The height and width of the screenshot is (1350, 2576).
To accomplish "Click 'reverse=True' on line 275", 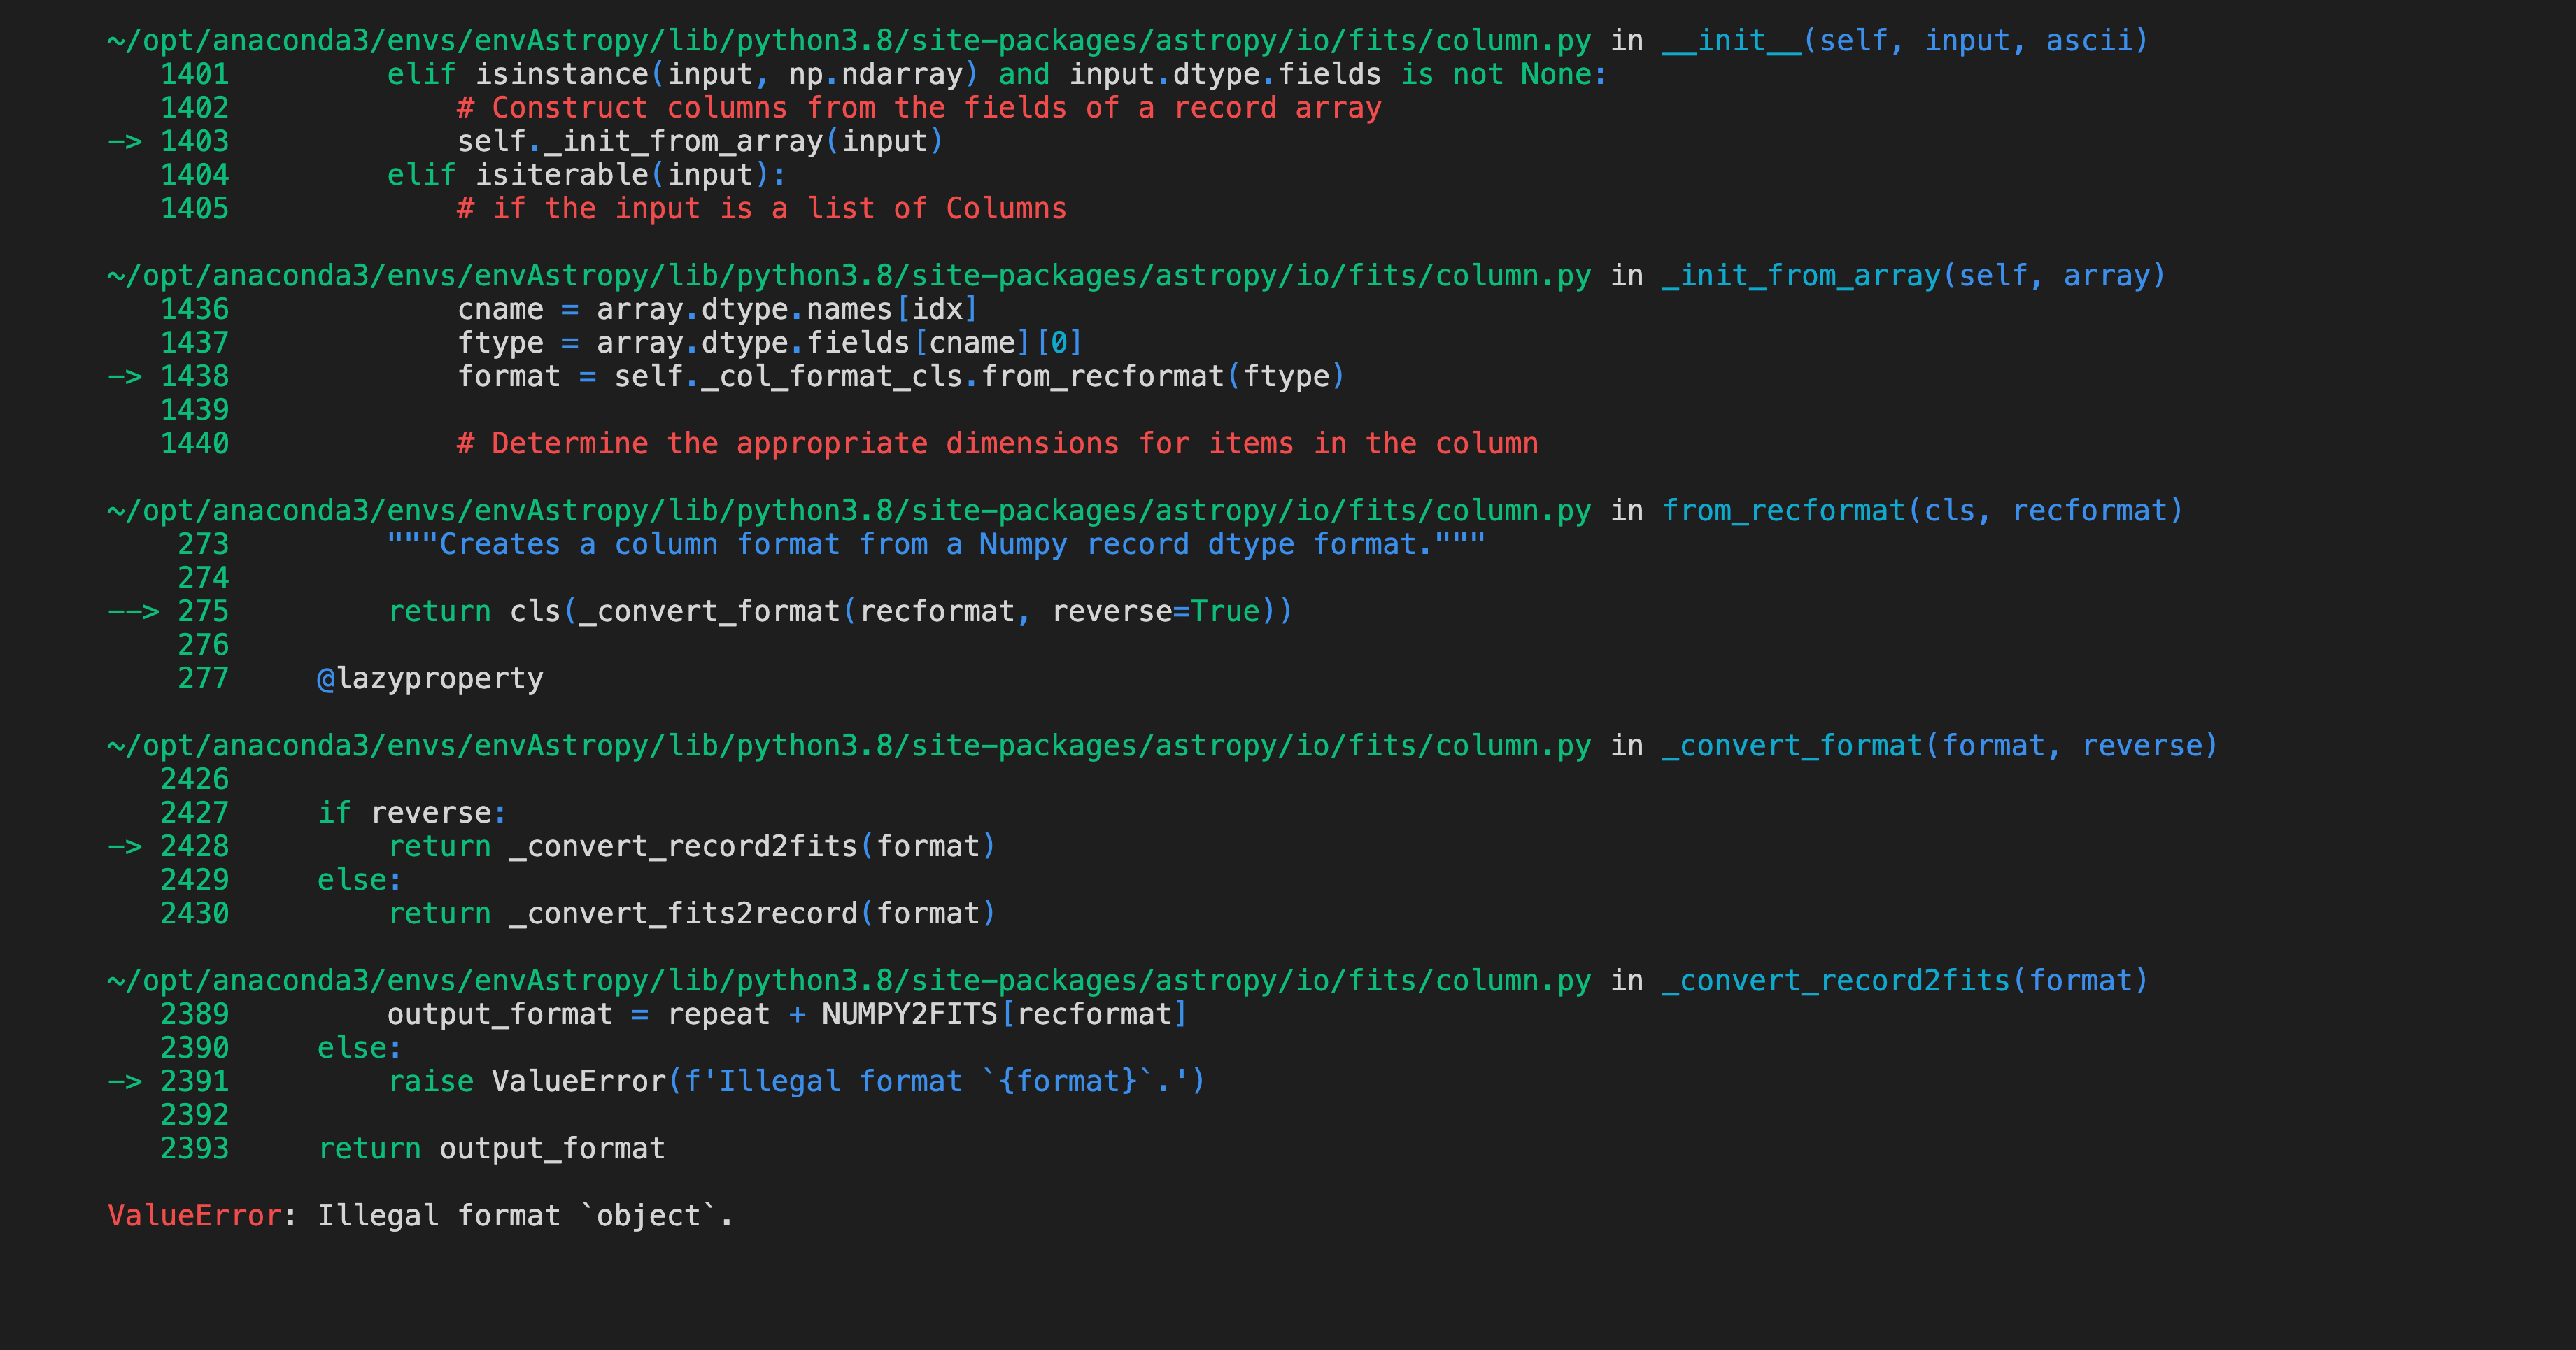I will tap(1155, 611).
